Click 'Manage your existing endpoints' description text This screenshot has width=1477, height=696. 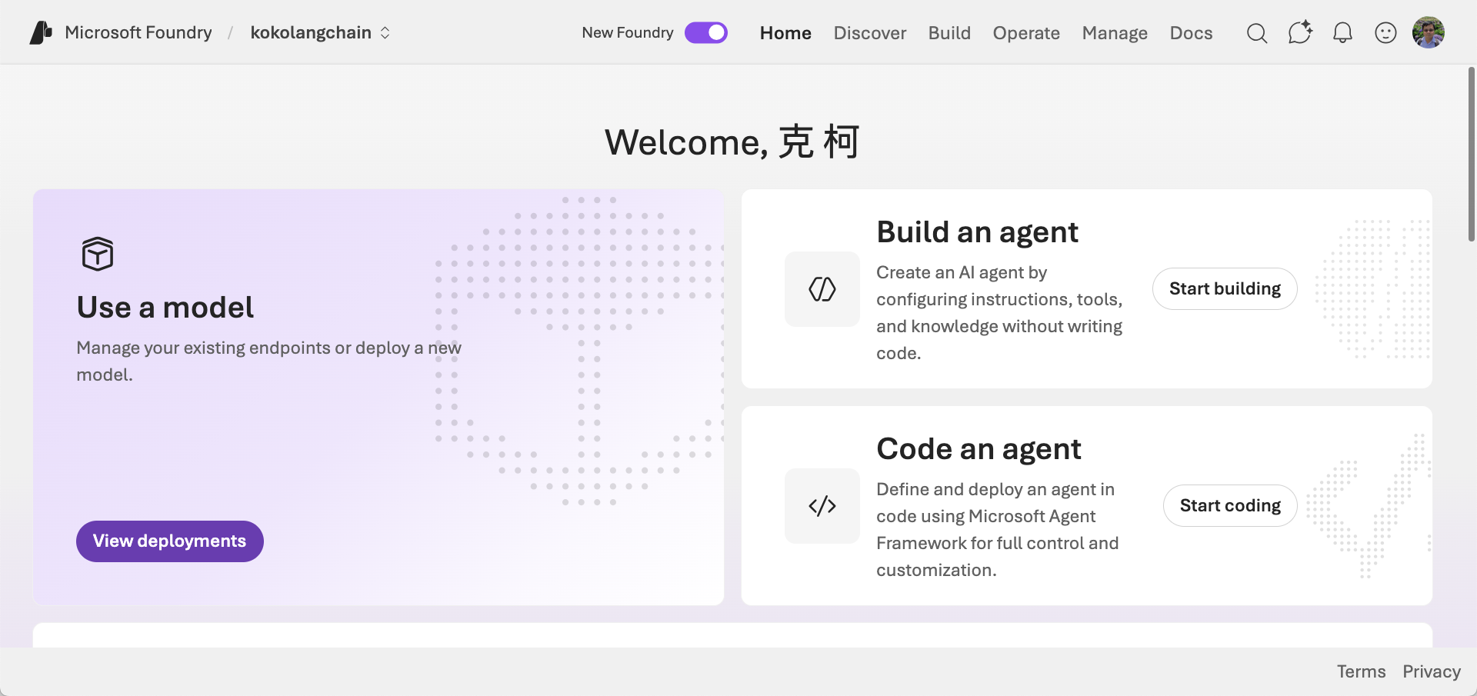tap(268, 361)
